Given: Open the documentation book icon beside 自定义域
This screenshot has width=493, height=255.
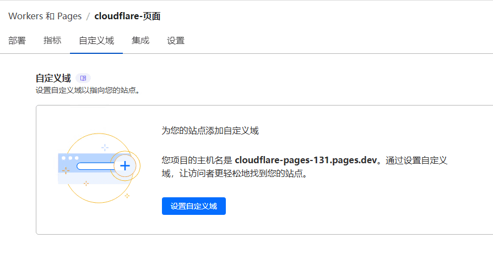Looking at the screenshot, I should click(x=83, y=78).
